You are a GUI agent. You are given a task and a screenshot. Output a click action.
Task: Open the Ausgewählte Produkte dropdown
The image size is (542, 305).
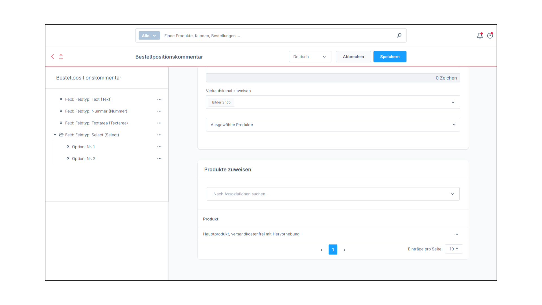(x=333, y=125)
